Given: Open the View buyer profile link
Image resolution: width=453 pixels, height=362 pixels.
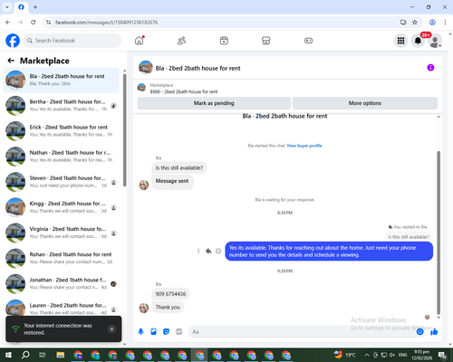Looking at the screenshot, I should pyautogui.click(x=304, y=146).
